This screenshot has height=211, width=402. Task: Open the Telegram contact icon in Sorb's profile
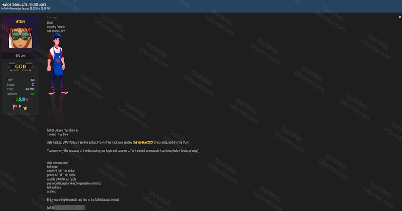(23, 99)
